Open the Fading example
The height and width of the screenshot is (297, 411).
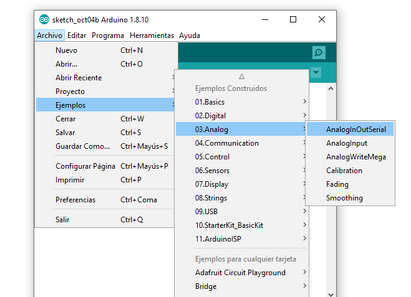click(x=350, y=184)
